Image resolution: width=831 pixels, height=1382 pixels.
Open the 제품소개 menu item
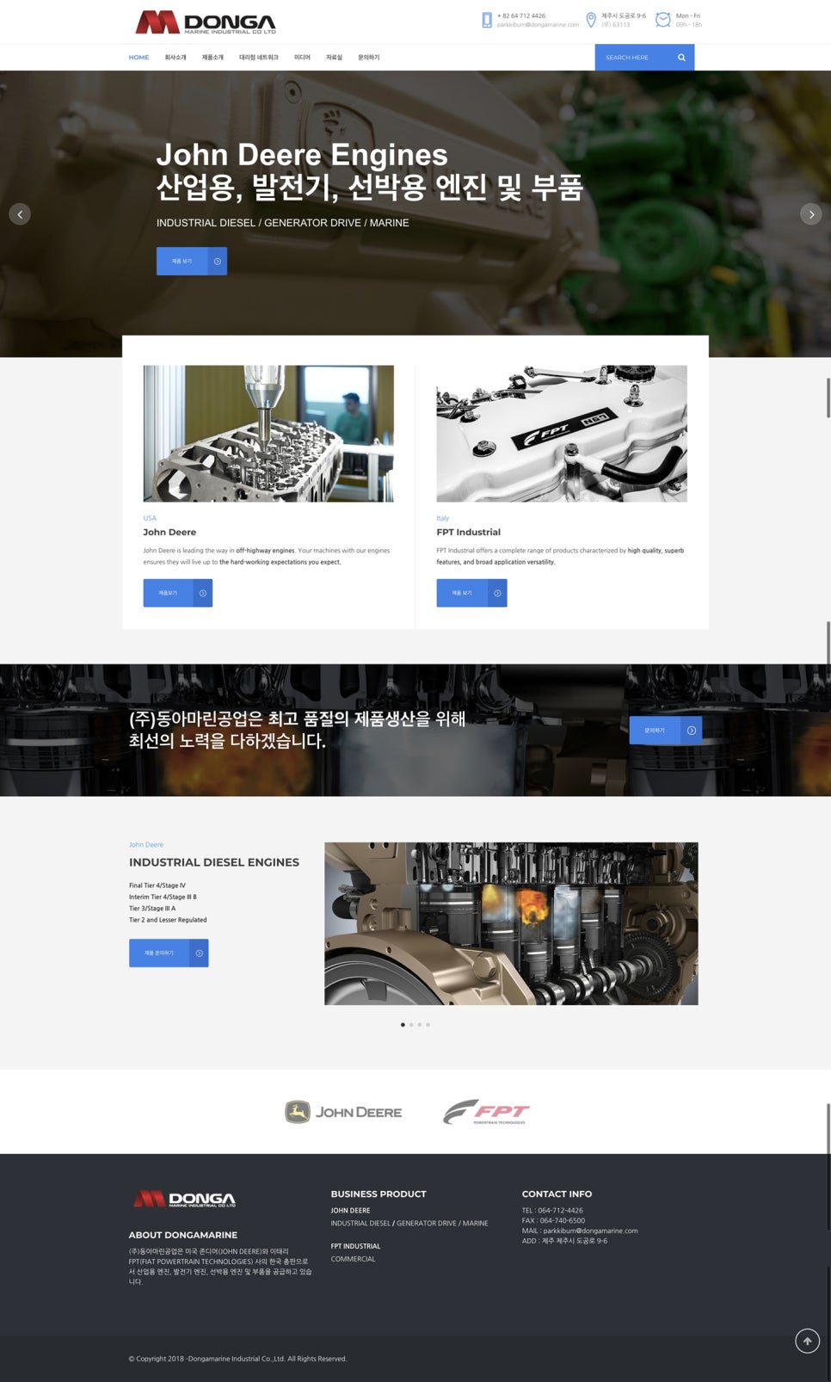(212, 58)
